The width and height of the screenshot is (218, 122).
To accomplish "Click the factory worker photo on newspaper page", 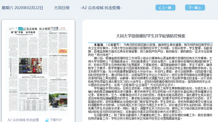I will coord(30,65).
